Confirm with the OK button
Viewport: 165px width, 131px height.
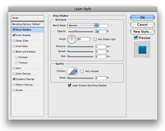(142, 17)
